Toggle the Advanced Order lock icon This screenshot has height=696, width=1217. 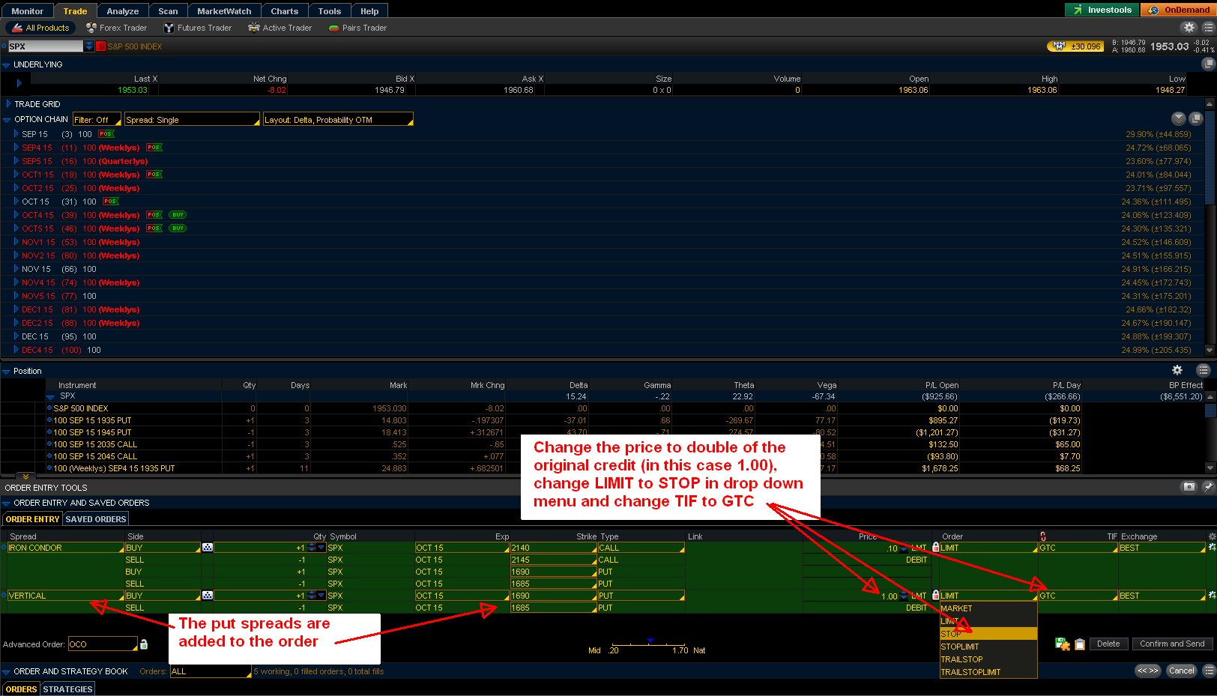coord(144,644)
